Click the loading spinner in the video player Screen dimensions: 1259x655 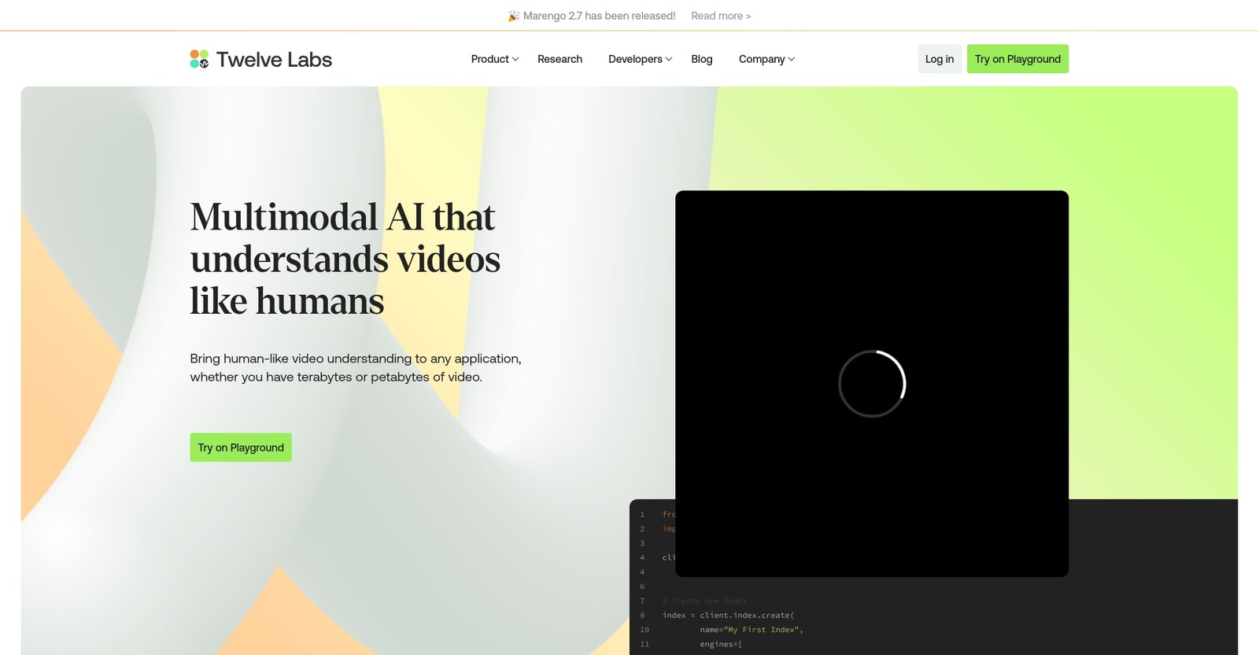[872, 384]
